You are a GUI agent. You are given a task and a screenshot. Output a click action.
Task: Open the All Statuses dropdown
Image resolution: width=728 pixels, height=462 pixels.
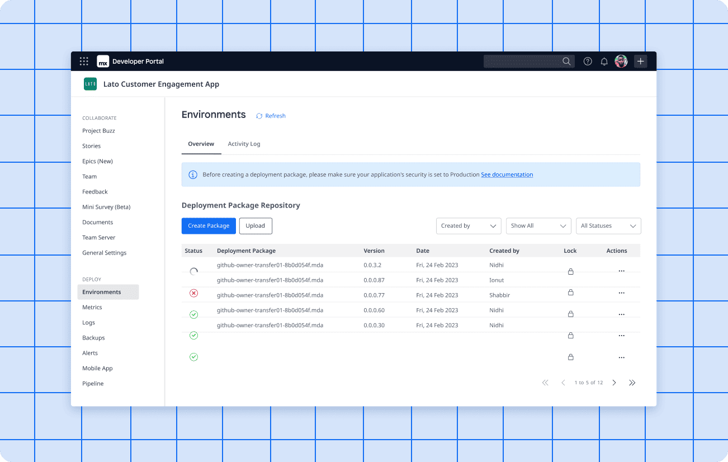pyautogui.click(x=608, y=226)
